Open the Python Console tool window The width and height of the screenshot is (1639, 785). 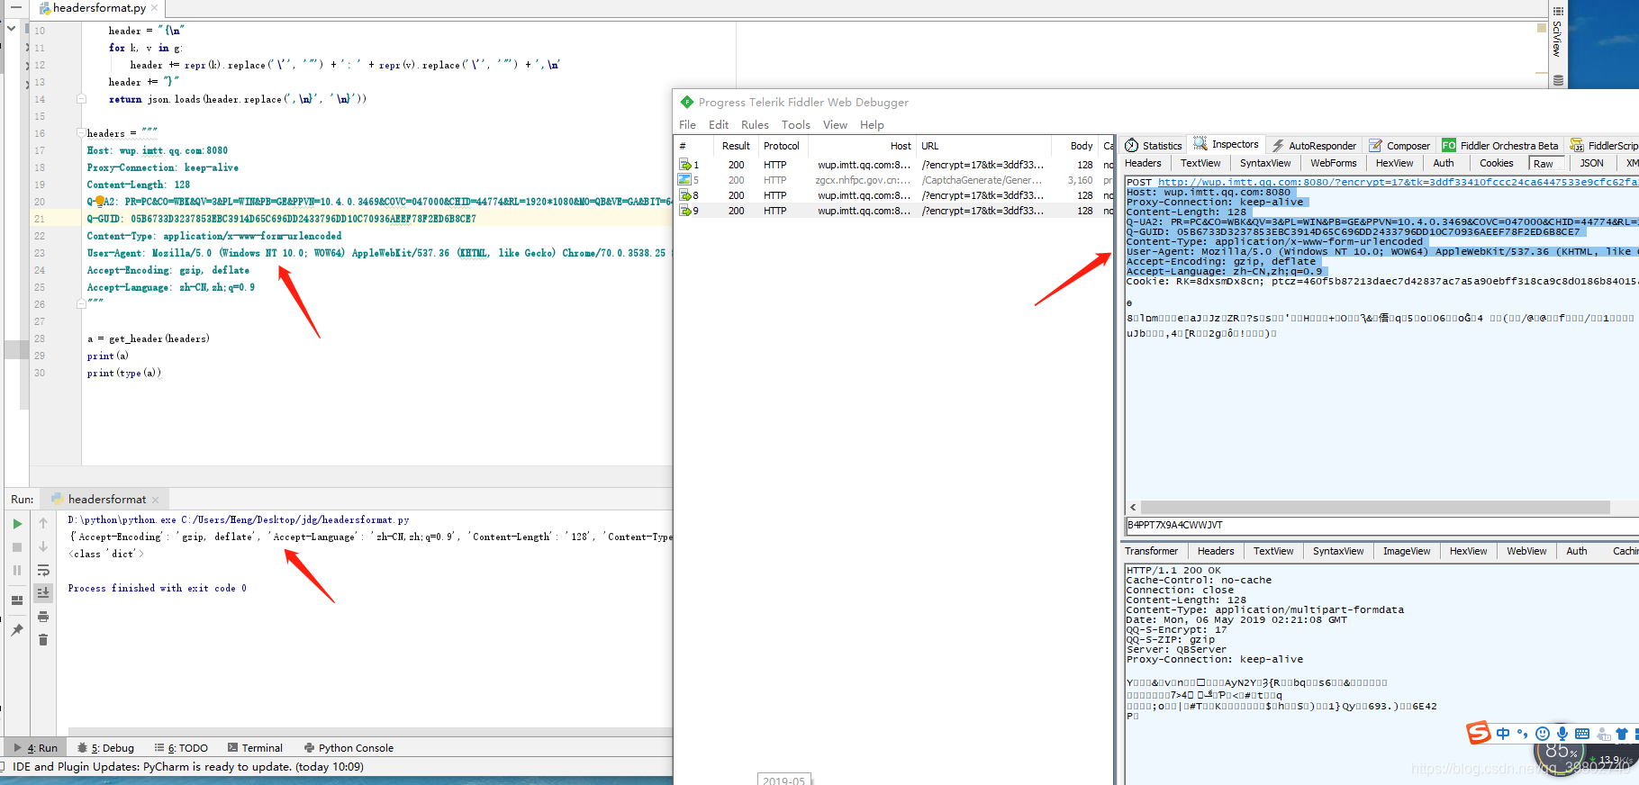coord(349,748)
